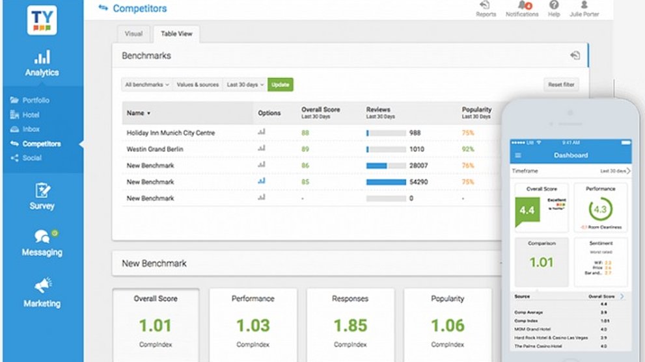
Task: Expand the All benchmarks dropdown
Action: pos(147,84)
